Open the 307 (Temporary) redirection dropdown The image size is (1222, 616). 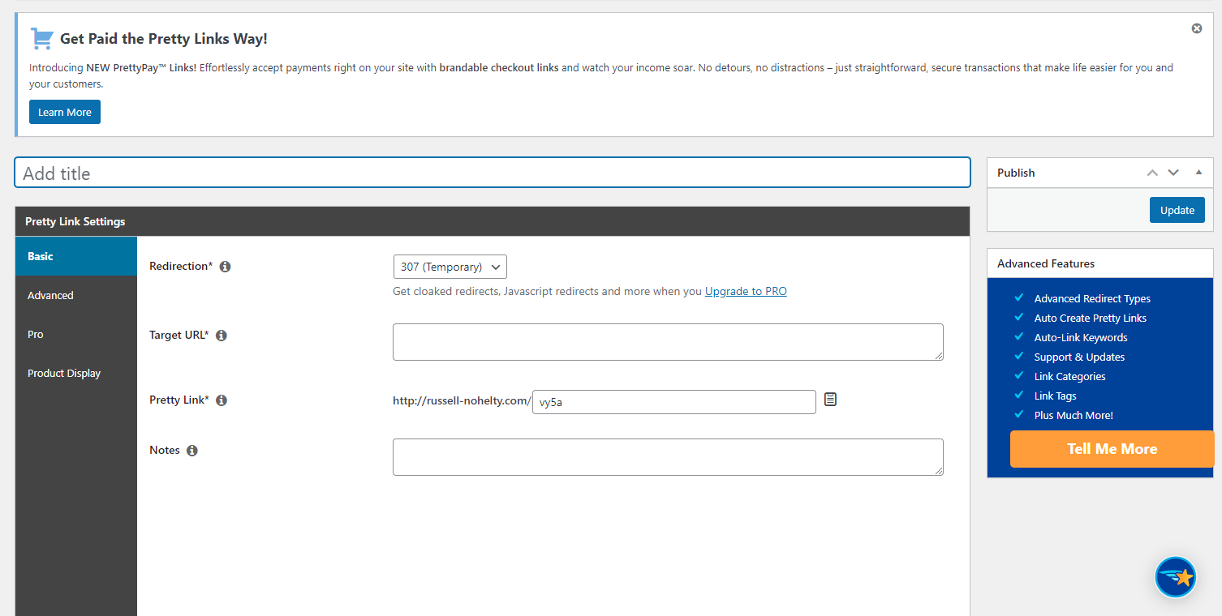[x=450, y=267]
